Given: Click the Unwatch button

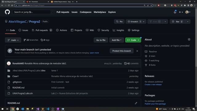Looking at the screenshot, I should (134, 22).
